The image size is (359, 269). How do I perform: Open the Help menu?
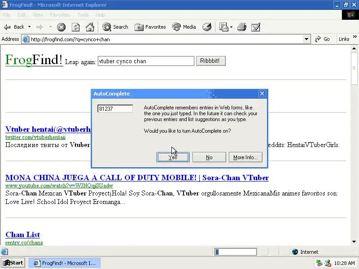pyautogui.click(x=100, y=15)
